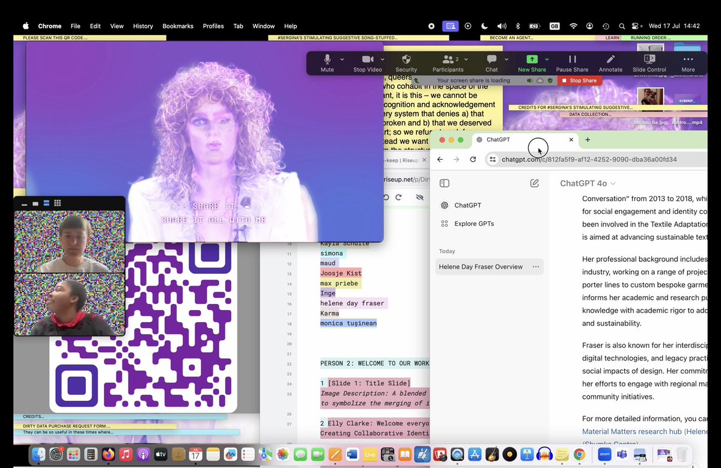The height and width of the screenshot is (468, 721).
Task: Close the ChatGPT browser tab
Action: 571,139
